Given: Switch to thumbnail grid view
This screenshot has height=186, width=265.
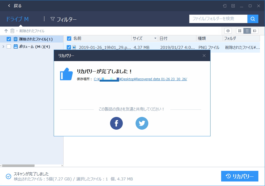Looking at the screenshot, I should point(239,31).
